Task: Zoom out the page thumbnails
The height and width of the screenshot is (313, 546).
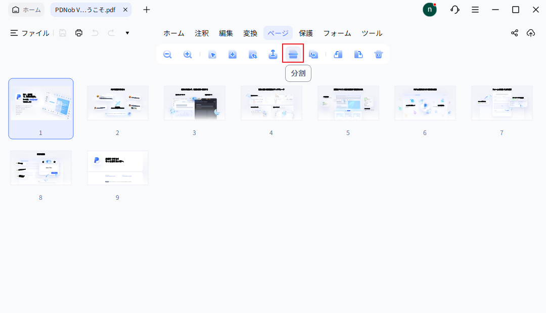Action: [x=167, y=54]
